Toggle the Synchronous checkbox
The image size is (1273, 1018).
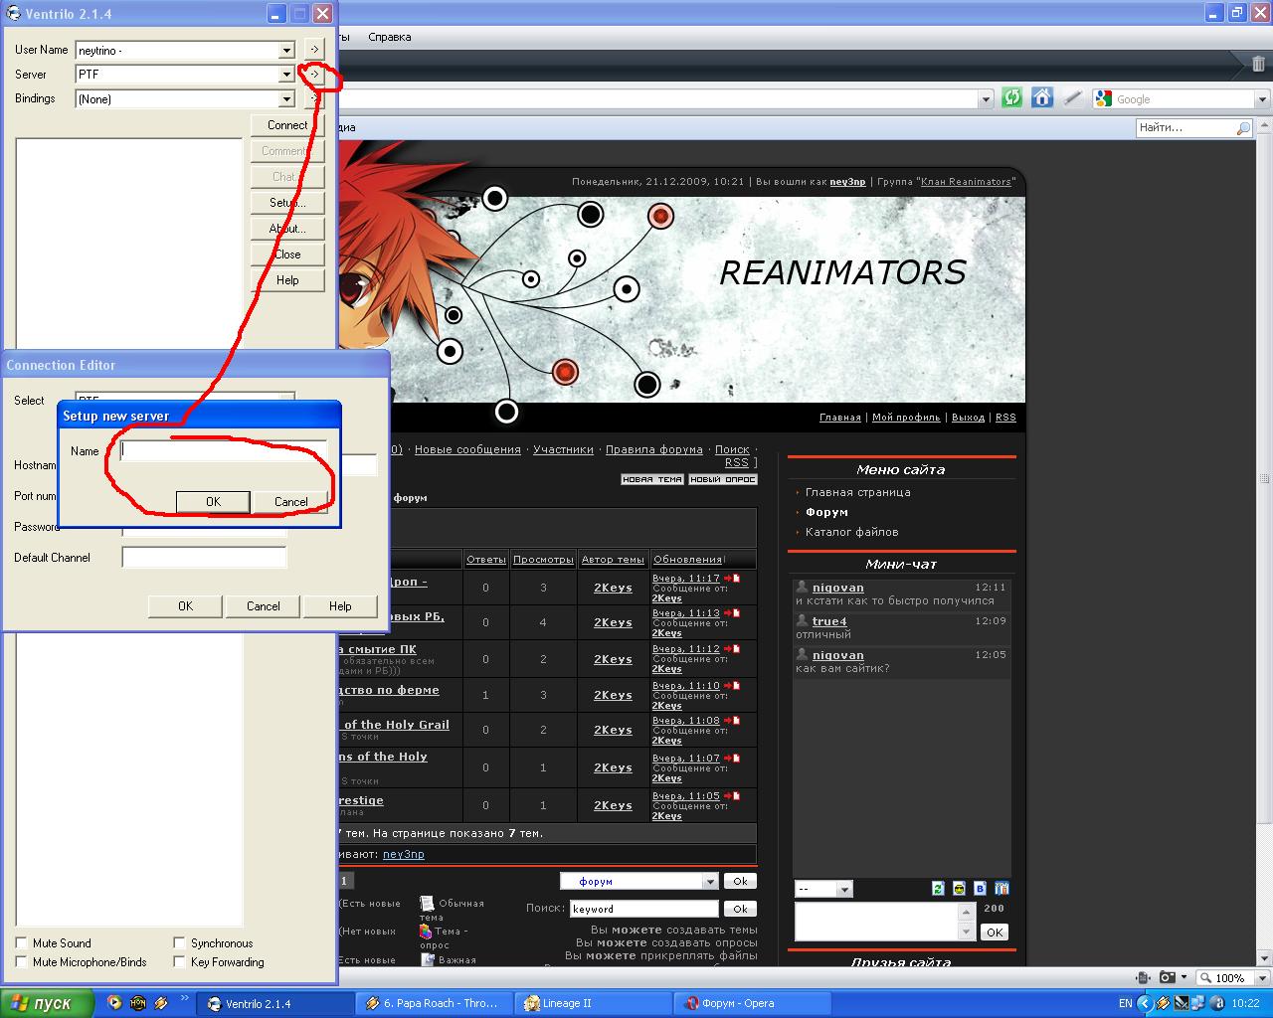tap(179, 942)
